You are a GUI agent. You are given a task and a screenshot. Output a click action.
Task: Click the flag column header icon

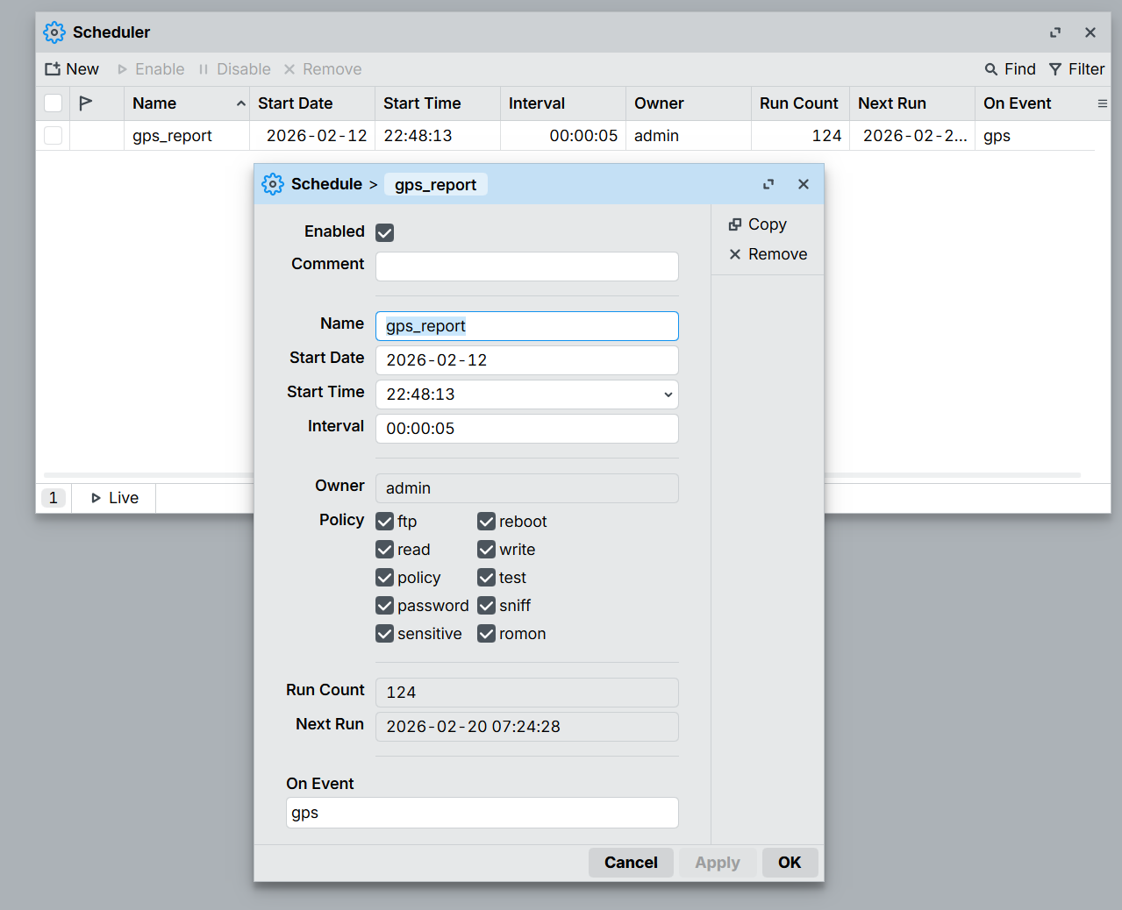pos(86,103)
